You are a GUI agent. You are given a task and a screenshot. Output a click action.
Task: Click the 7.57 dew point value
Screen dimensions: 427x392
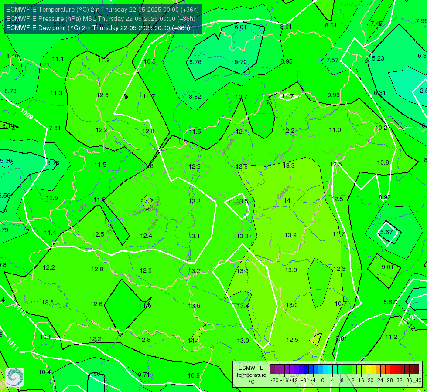tap(332, 60)
